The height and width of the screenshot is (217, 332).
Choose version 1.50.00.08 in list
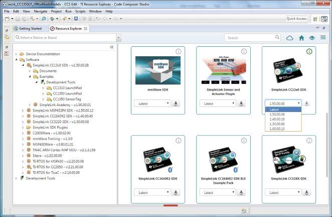pos(283,115)
